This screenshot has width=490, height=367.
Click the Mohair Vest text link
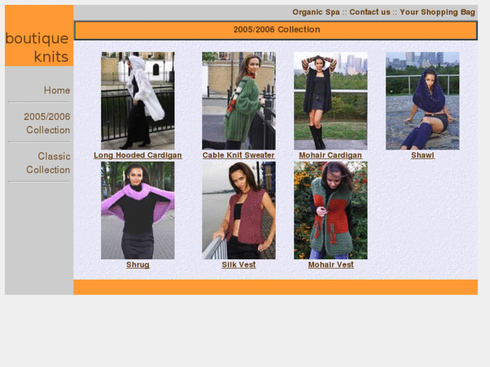pos(331,265)
